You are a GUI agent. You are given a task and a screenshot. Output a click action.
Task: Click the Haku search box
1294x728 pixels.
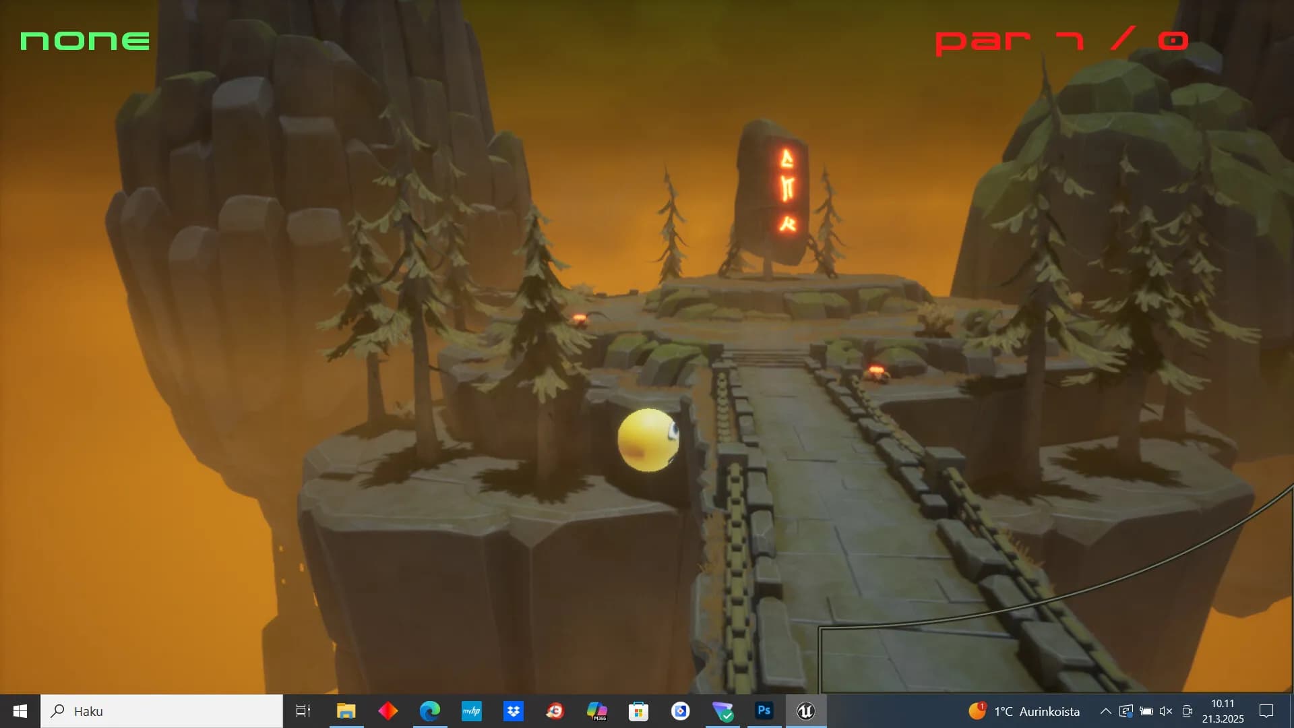pyautogui.click(x=162, y=711)
